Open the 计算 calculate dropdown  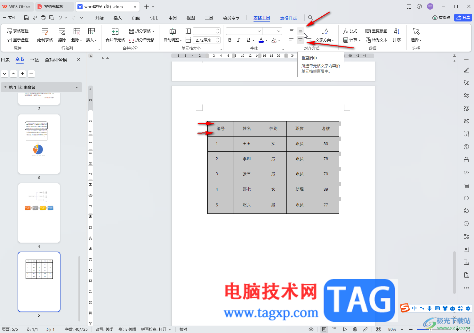(352, 40)
